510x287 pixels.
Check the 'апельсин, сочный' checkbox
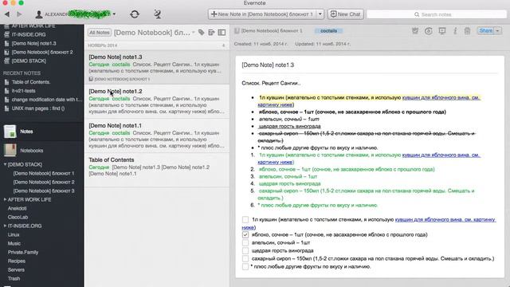point(245,242)
